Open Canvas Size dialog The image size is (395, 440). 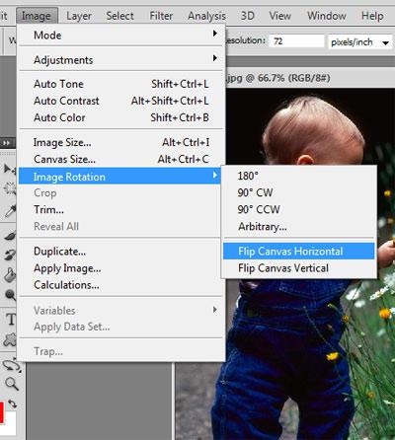[x=120, y=159]
